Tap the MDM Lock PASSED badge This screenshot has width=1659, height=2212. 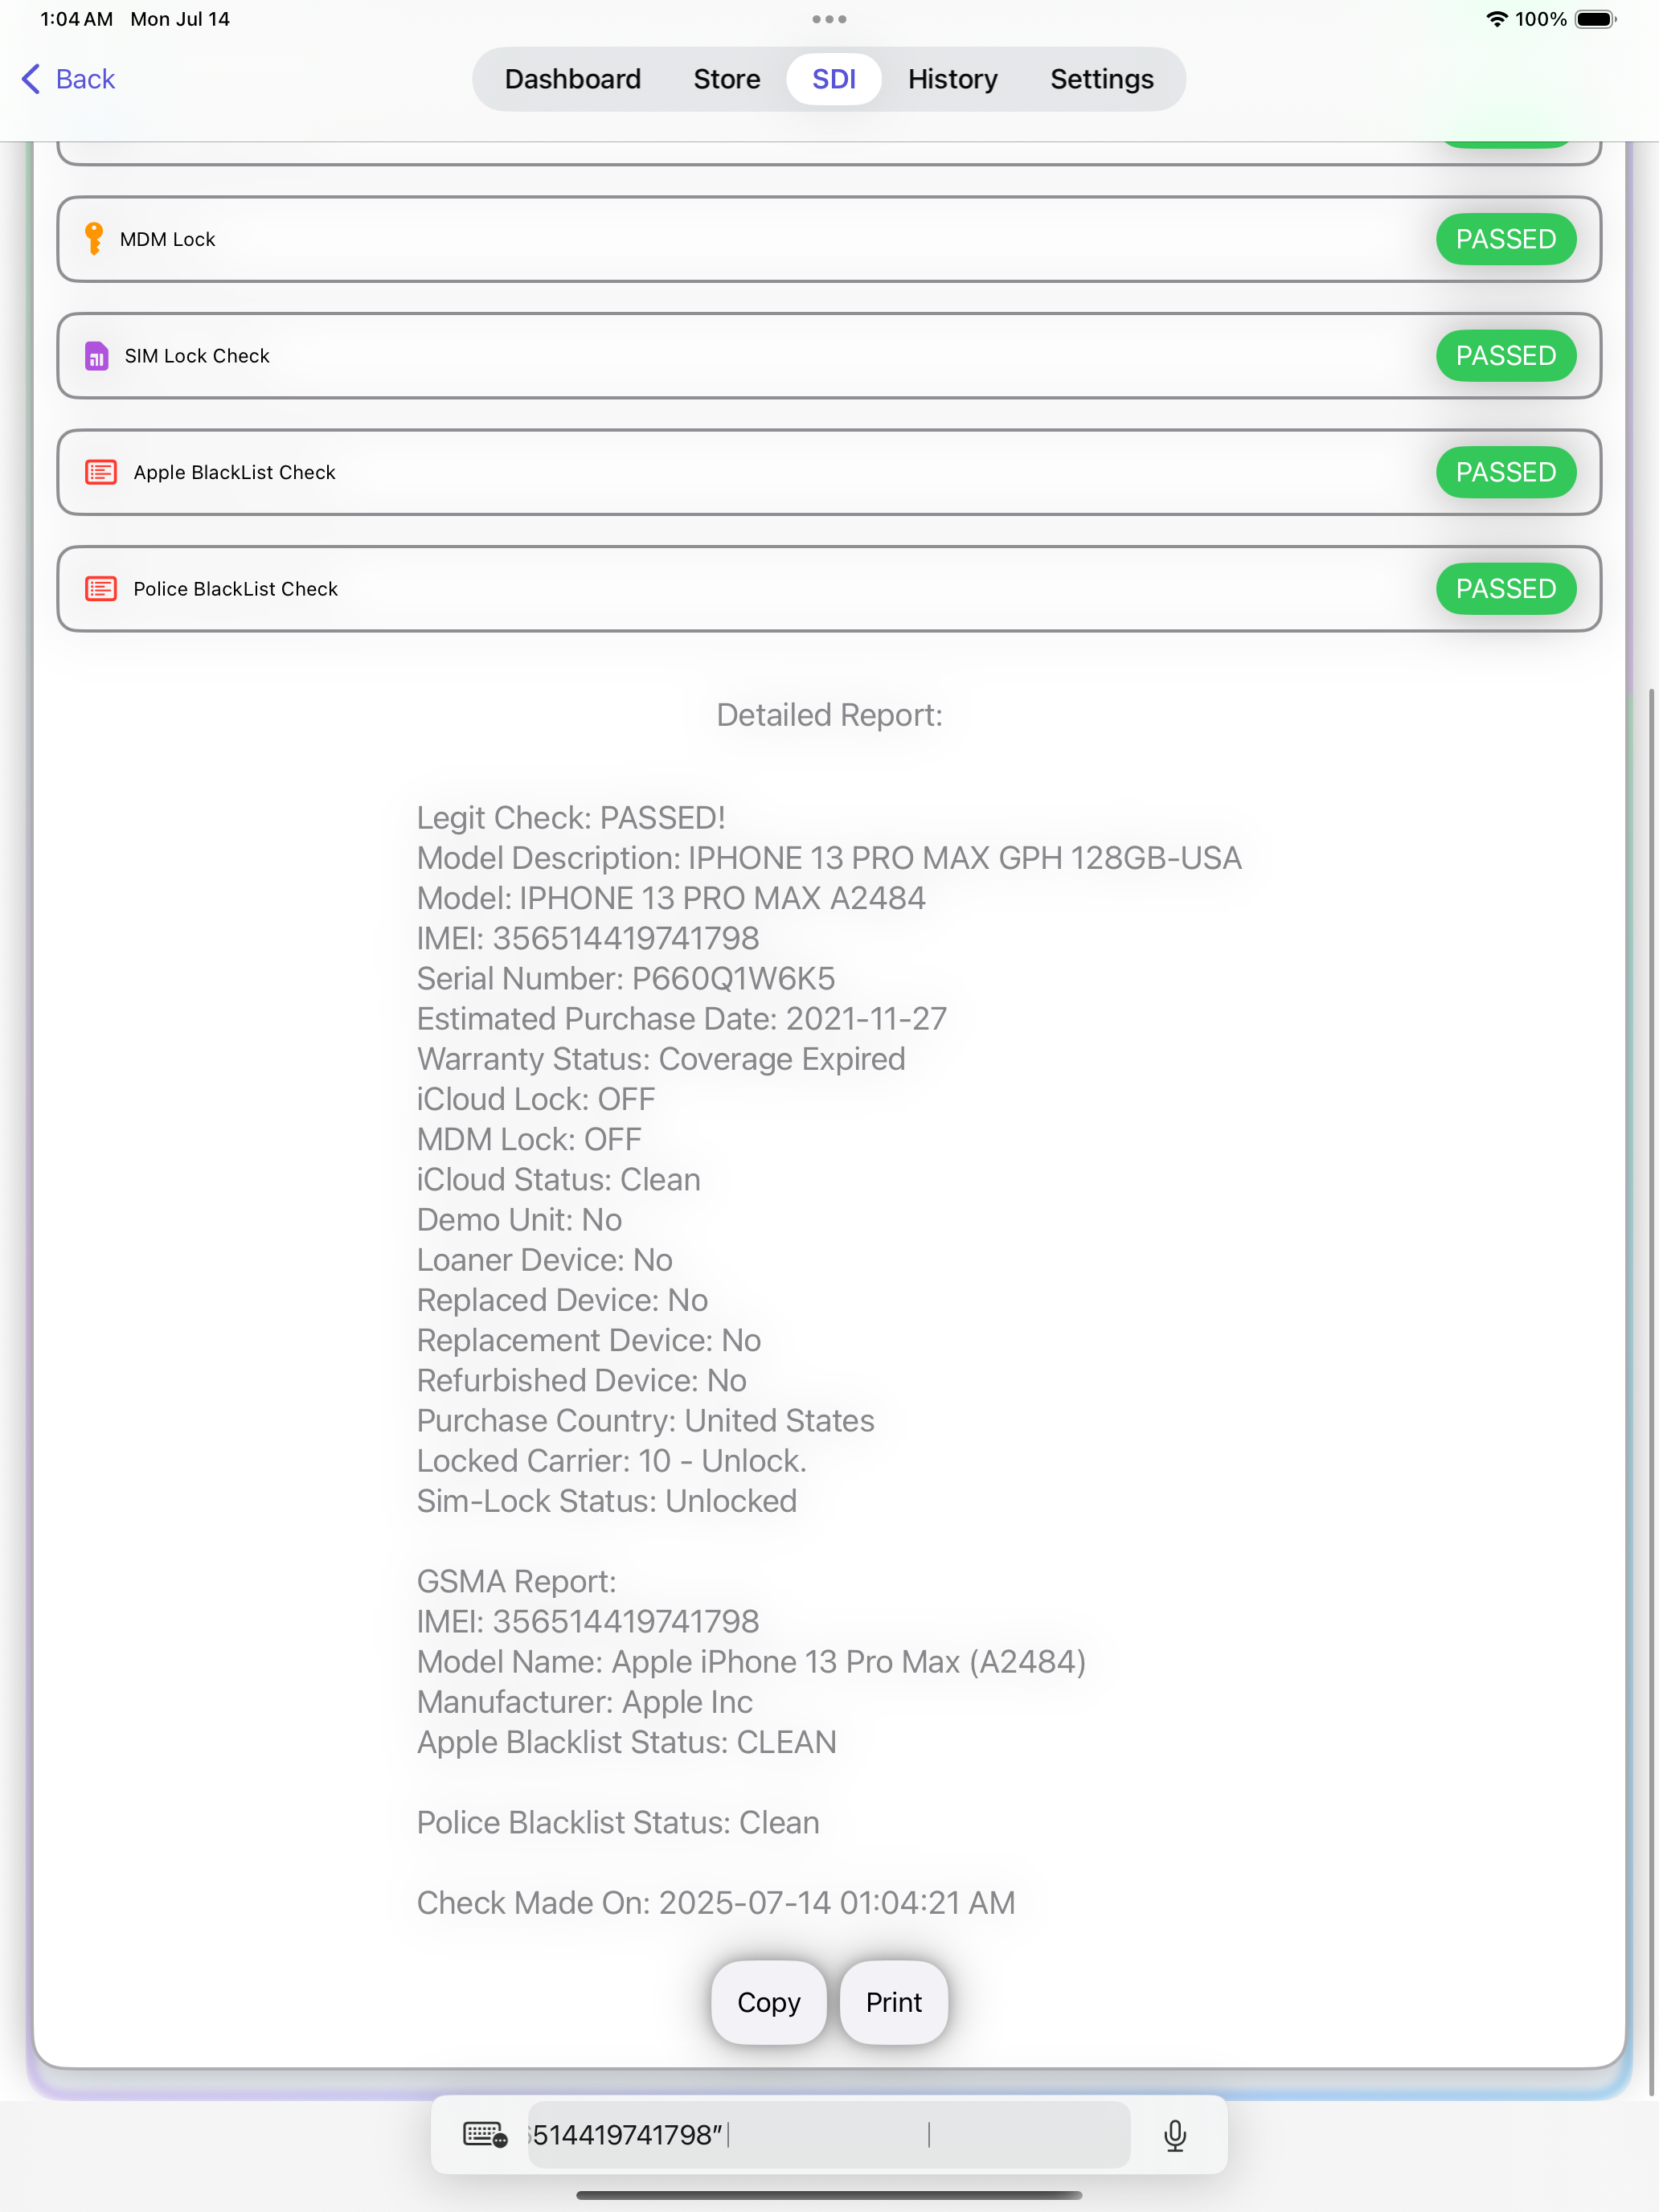(1505, 239)
